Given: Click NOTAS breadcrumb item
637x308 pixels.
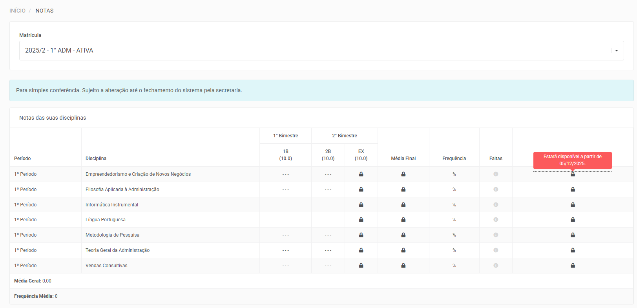Looking at the screenshot, I should coord(44,11).
